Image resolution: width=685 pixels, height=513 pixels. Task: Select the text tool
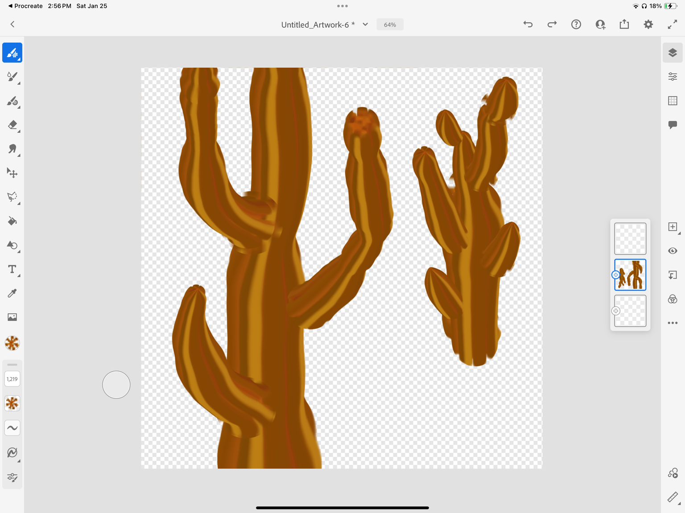(x=12, y=269)
